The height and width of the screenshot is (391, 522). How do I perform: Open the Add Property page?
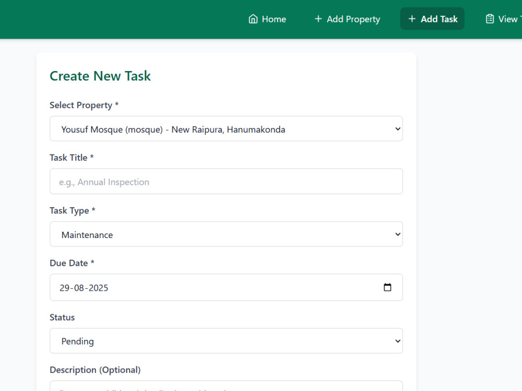(347, 19)
